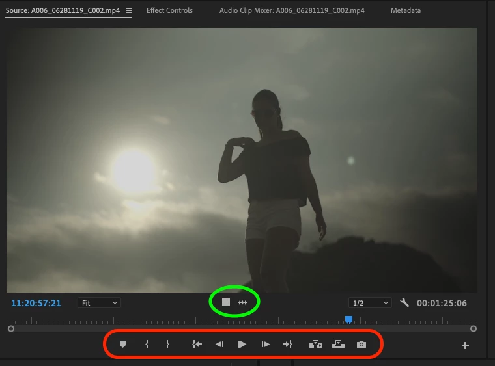The width and height of the screenshot is (495, 366).
Task: Switch to the Audio Clip Mixer tab
Action: [292, 10]
